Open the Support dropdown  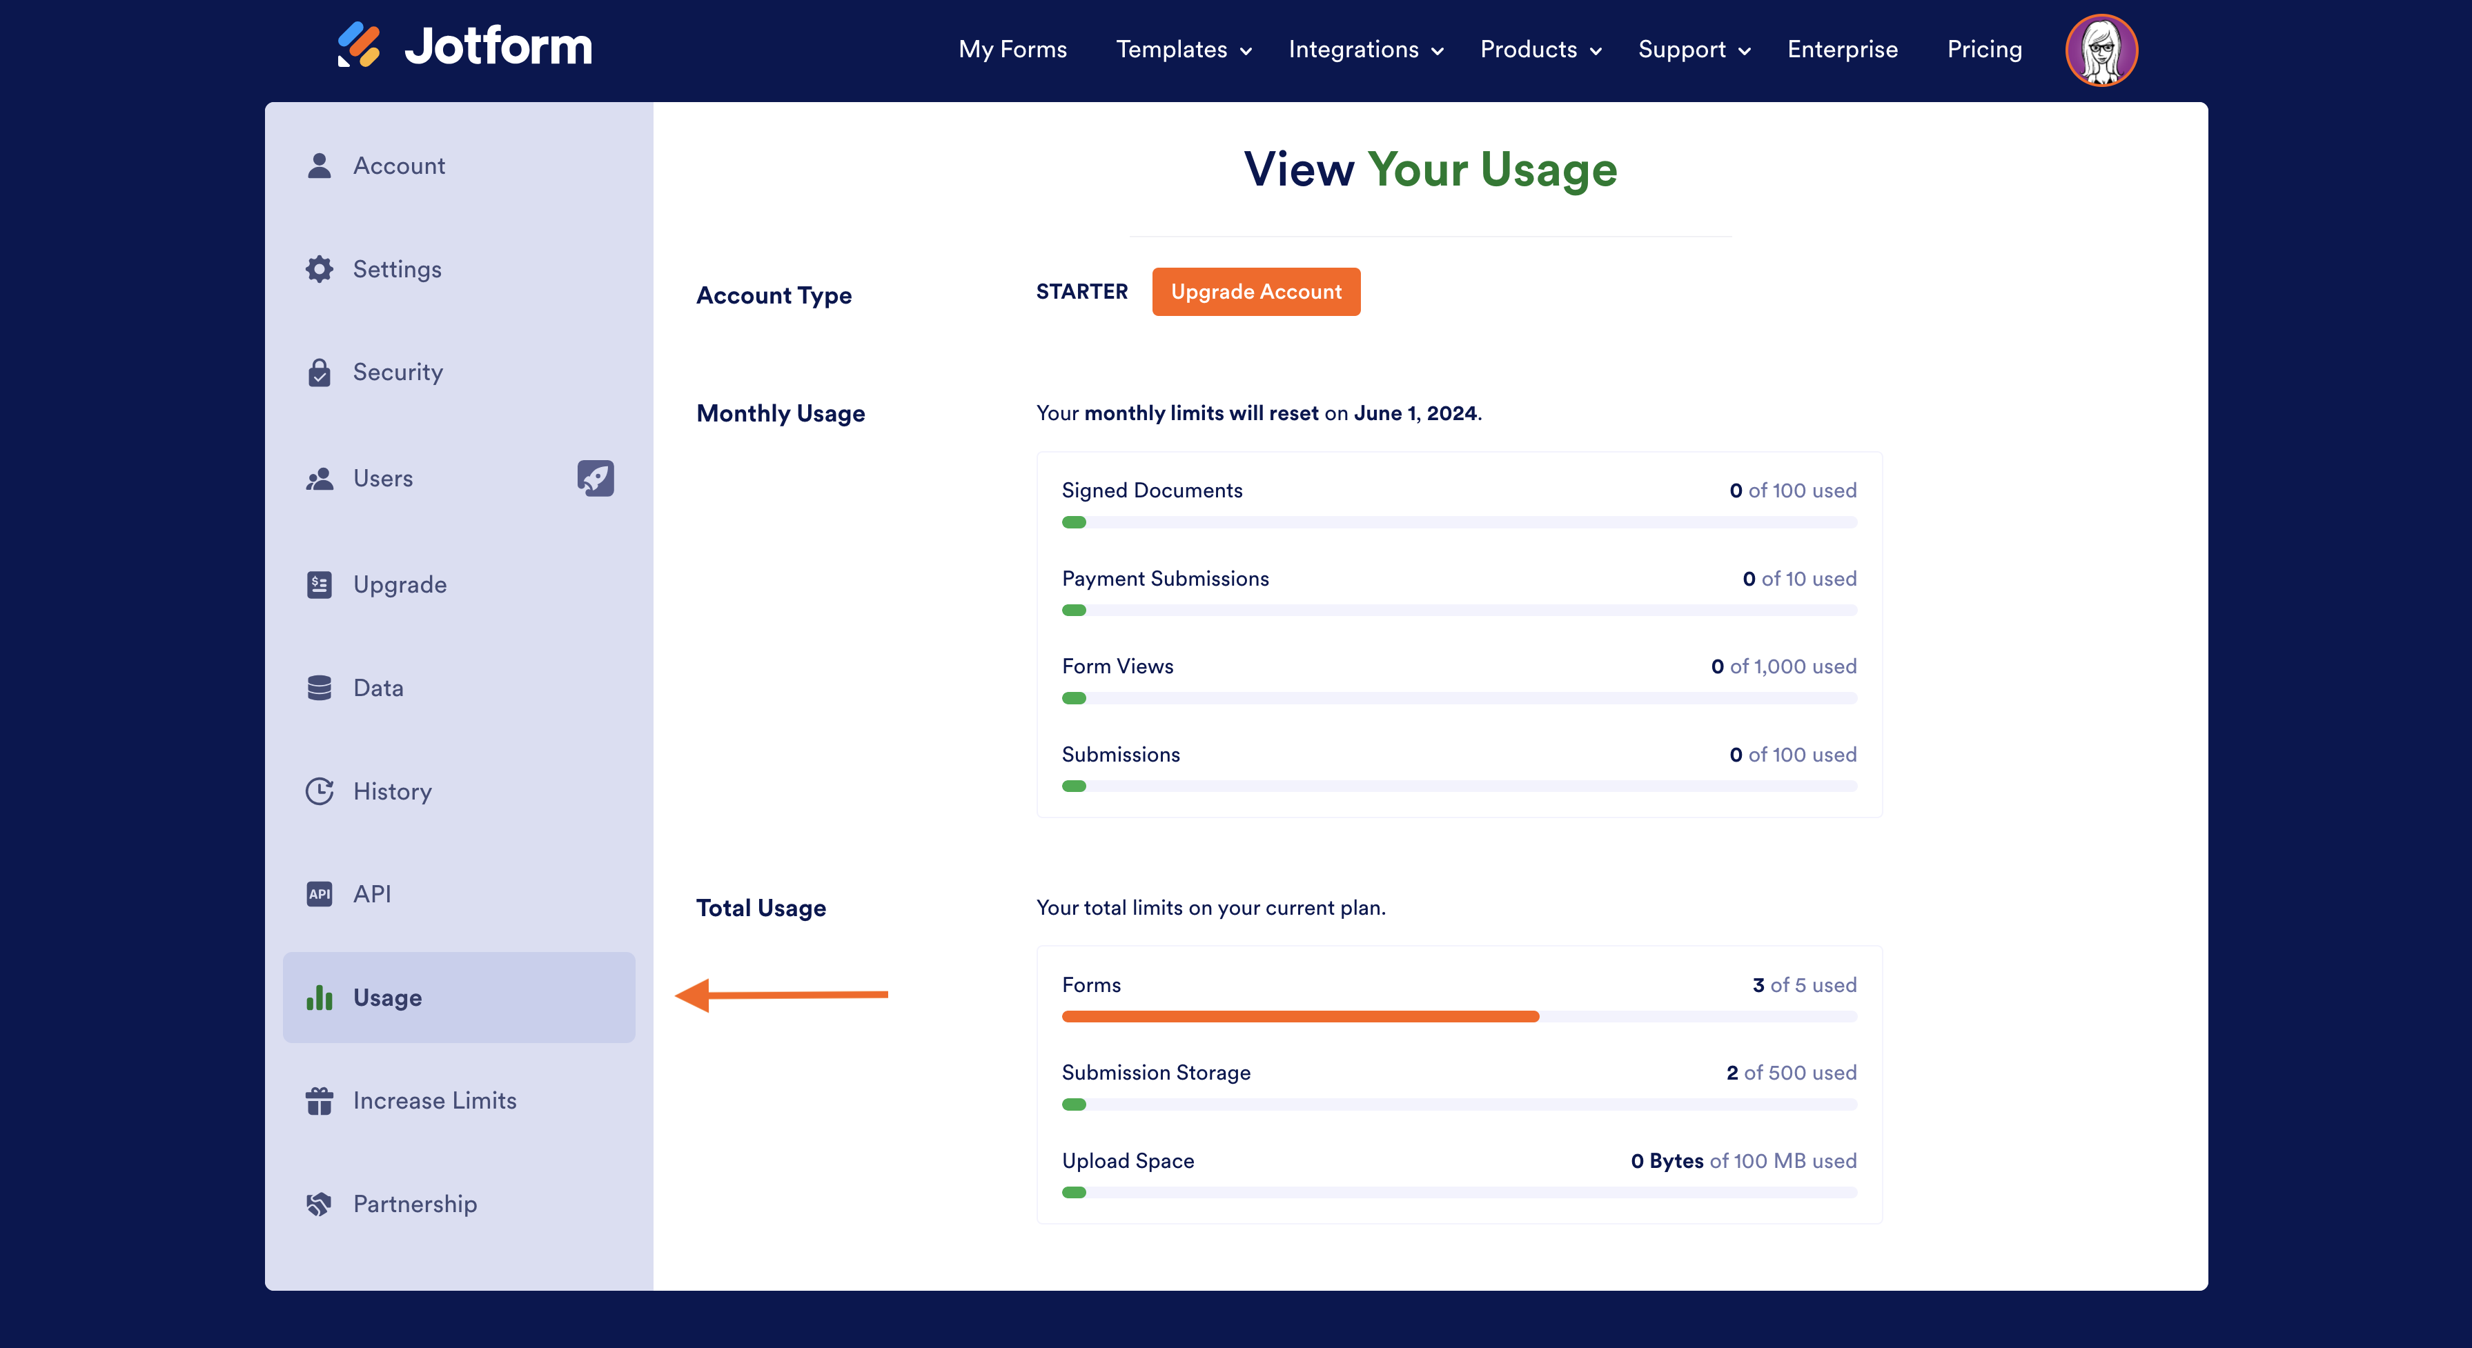pos(1692,49)
